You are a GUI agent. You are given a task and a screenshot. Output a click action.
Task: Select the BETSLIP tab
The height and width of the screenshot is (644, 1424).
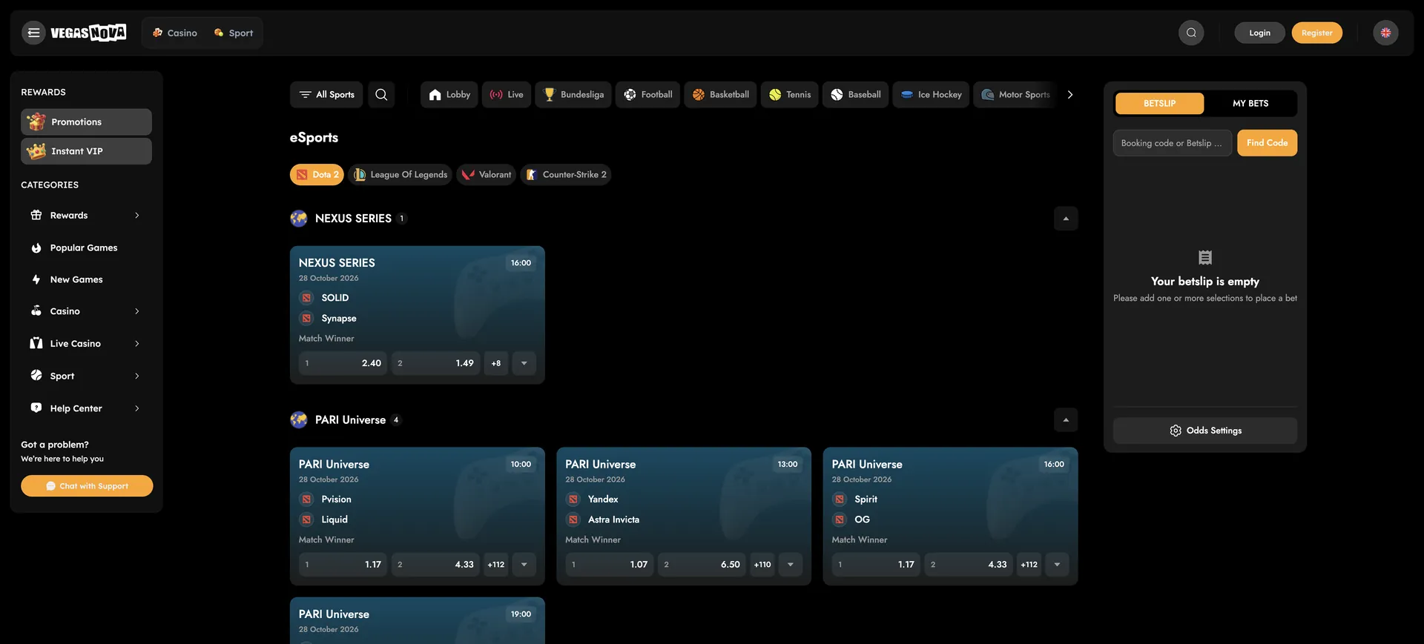pyautogui.click(x=1159, y=104)
